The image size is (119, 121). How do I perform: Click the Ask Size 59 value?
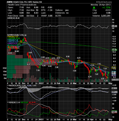pyautogui.click(x=37, y=10)
